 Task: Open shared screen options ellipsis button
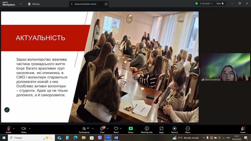tap(106, 4)
